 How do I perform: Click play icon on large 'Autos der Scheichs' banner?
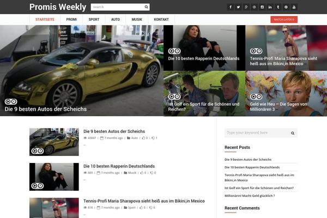(x=8, y=101)
